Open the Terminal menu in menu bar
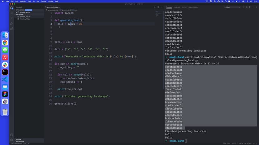Image resolution: width=259 pixels, height=145 pixels. [x=44, y=1]
